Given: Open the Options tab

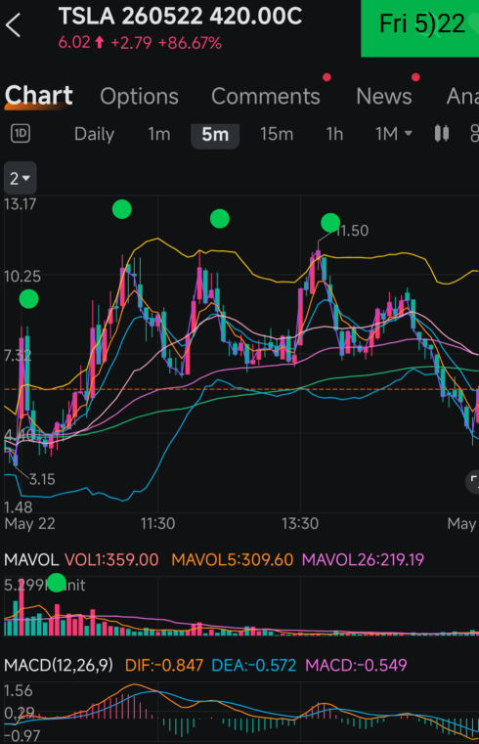Looking at the screenshot, I should click(x=139, y=97).
